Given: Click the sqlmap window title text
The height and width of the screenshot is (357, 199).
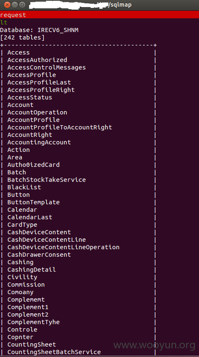Looking at the screenshot, I should click(x=120, y=5).
